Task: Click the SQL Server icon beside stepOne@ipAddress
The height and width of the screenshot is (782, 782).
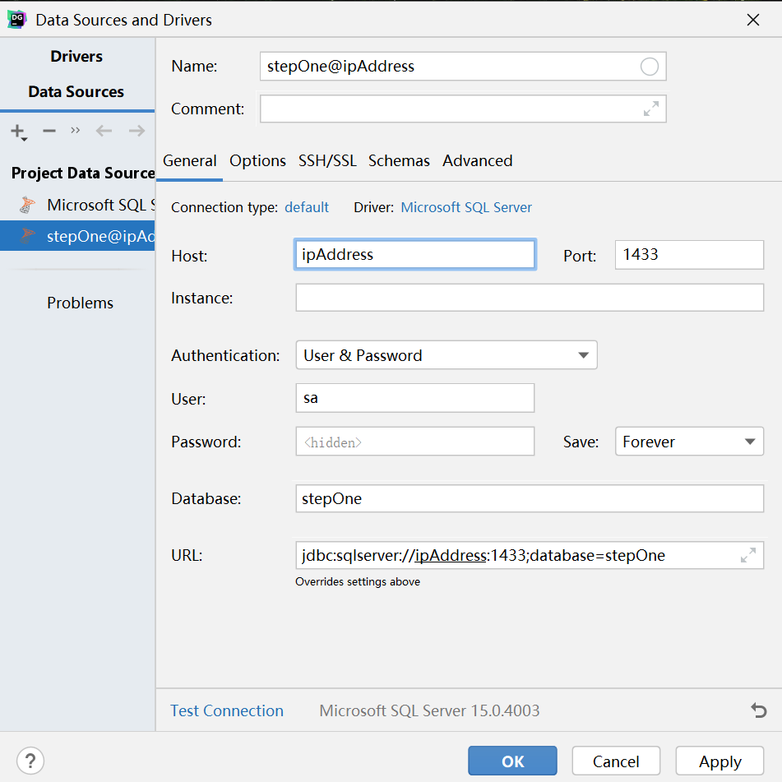Action: click(27, 235)
